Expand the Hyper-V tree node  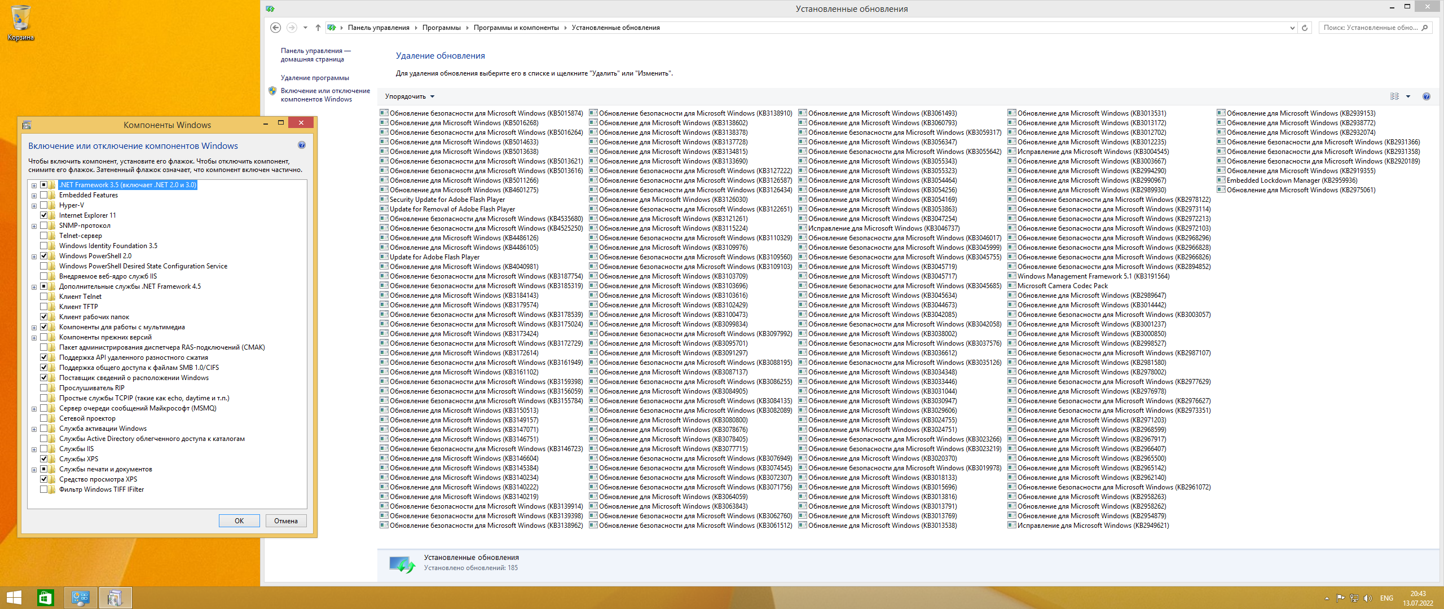point(34,206)
